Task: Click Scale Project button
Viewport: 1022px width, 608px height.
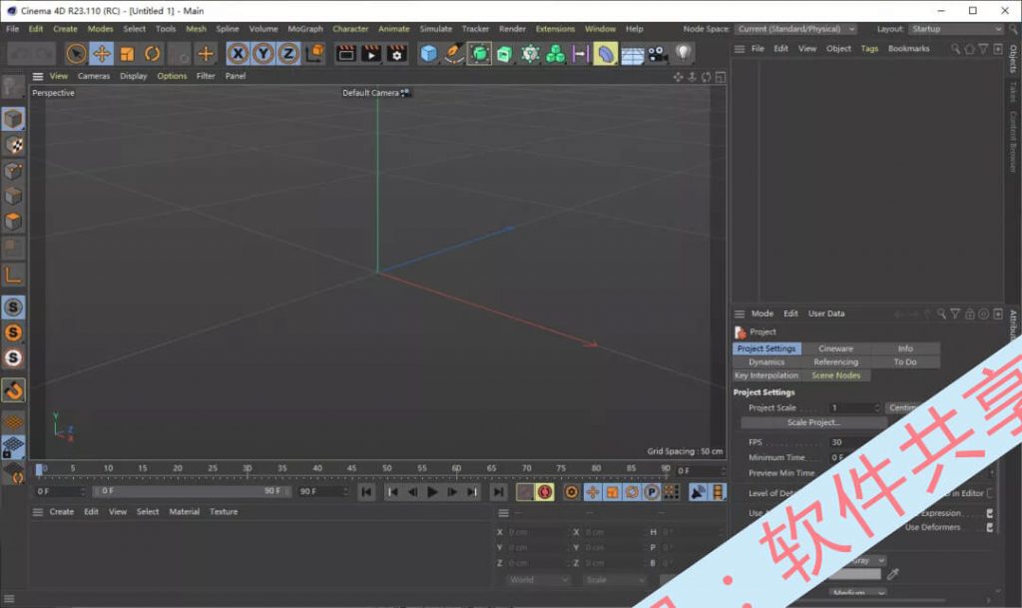Action: (813, 422)
